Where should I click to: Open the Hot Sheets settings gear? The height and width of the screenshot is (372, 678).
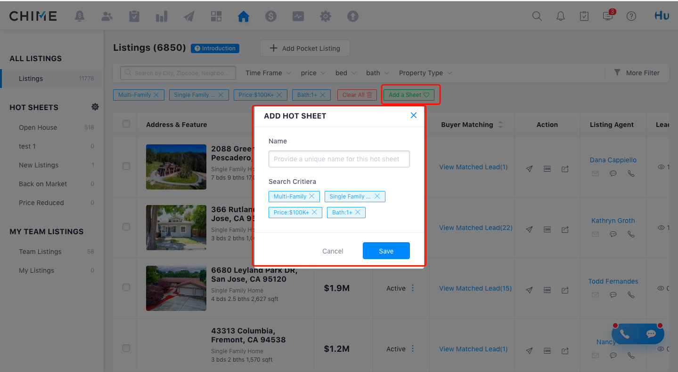click(x=95, y=107)
